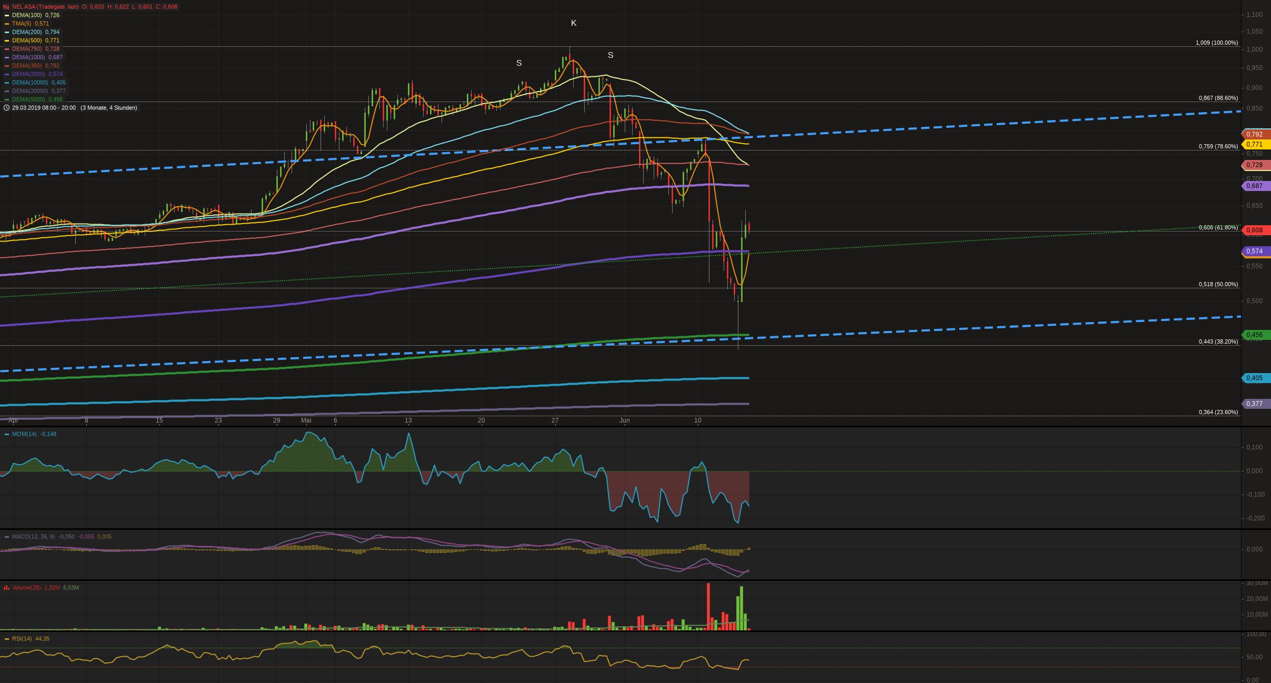
Task: Click the clock icon beside the date range
Action: pos(6,108)
